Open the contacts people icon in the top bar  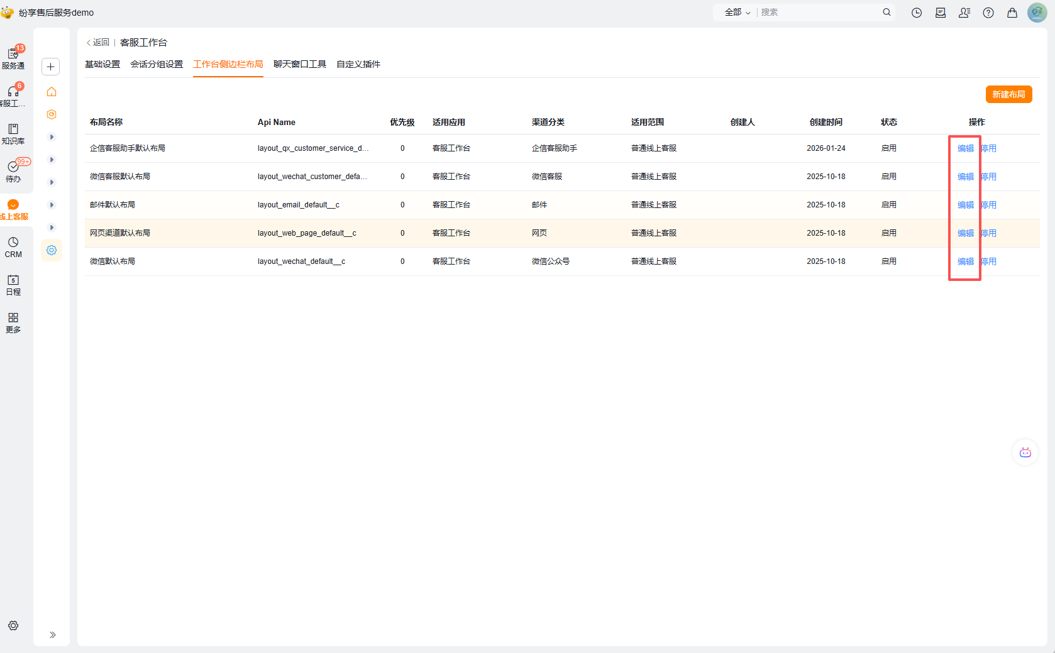[964, 13]
